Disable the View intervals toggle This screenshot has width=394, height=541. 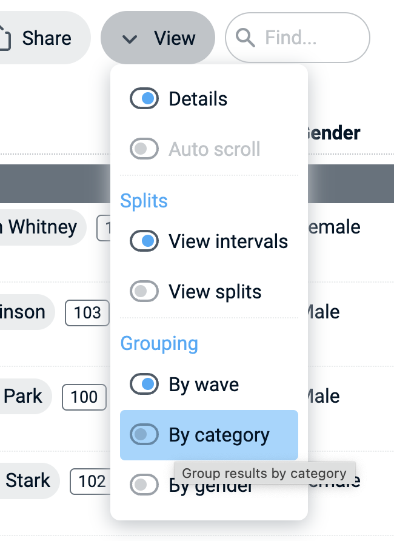click(x=144, y=241)
